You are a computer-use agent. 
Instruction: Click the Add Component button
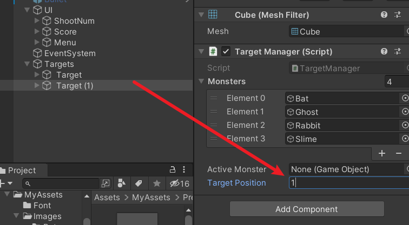tap(306, 209)
